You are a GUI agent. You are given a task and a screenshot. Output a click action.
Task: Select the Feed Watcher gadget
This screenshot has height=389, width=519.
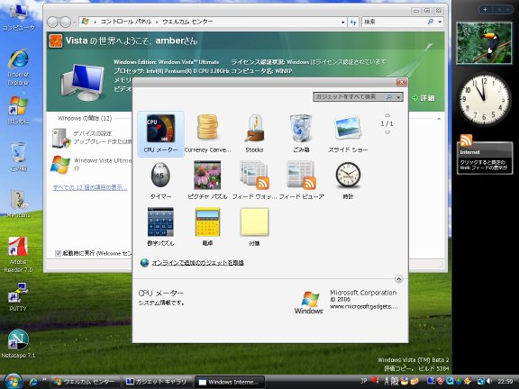point(254,181)
